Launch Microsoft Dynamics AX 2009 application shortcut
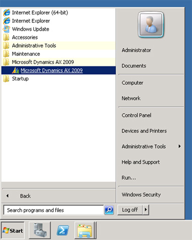This screenshot has height=240, width=192. pyautogui.click(x=58, y=71)
